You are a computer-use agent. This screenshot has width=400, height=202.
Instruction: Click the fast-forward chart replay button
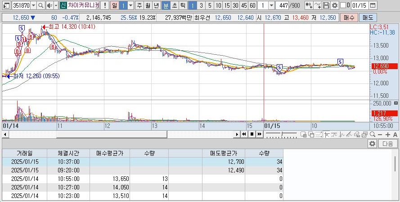260,134
